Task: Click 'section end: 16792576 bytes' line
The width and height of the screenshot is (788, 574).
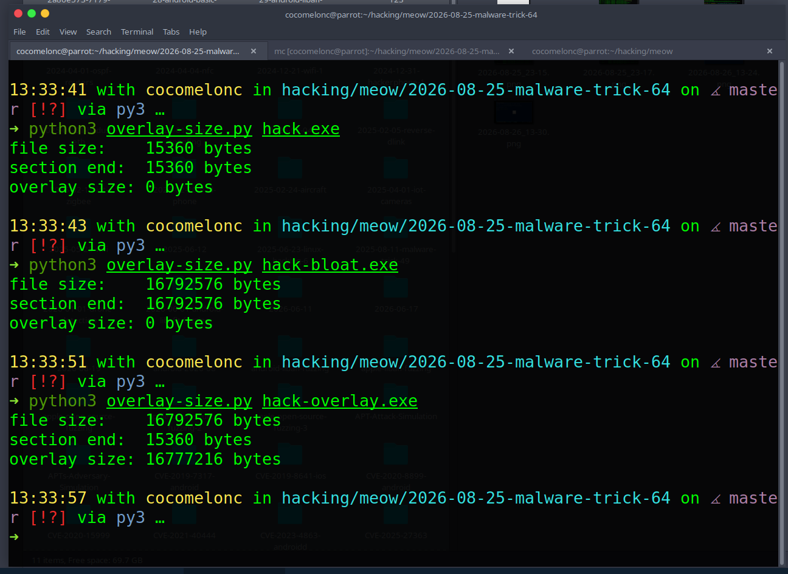Action: pos(145,304)
